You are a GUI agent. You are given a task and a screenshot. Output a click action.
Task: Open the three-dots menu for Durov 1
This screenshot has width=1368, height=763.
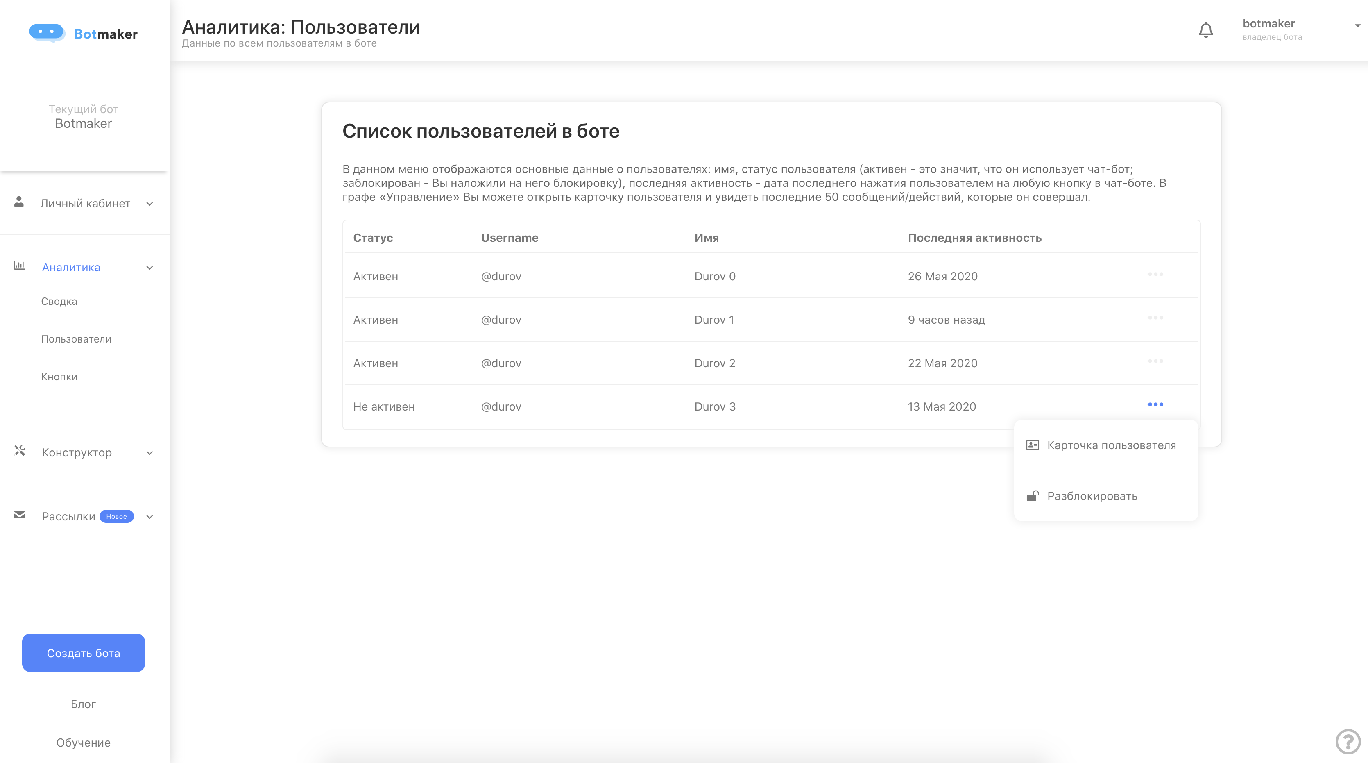1155,318
